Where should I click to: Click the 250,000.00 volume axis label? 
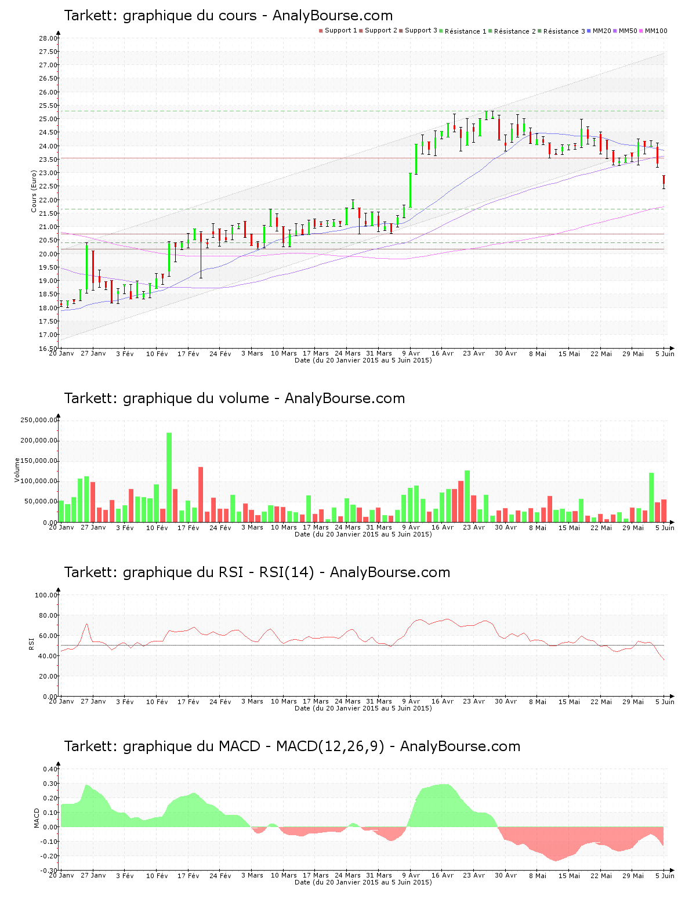click(x=39, y=420)
